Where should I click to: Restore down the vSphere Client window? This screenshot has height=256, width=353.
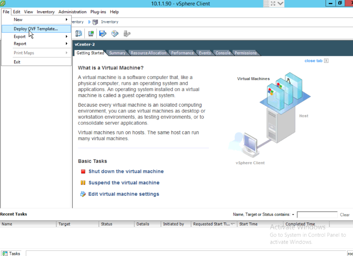340,3
